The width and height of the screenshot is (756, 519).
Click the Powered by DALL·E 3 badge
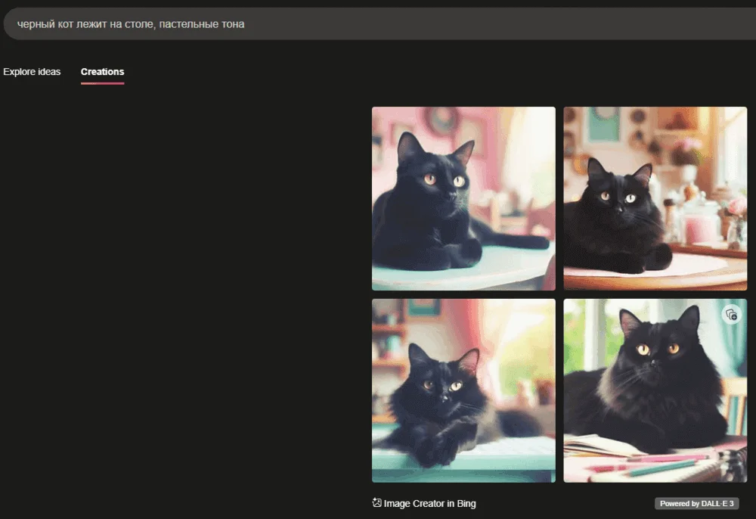coord(696,504)
